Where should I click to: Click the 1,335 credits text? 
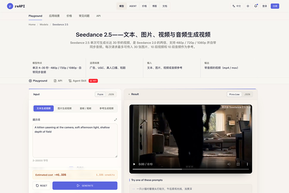(105, 175)
